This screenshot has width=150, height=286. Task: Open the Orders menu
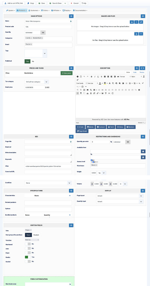[46, 10]
